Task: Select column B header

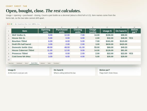Action: [x=46, y=27]
